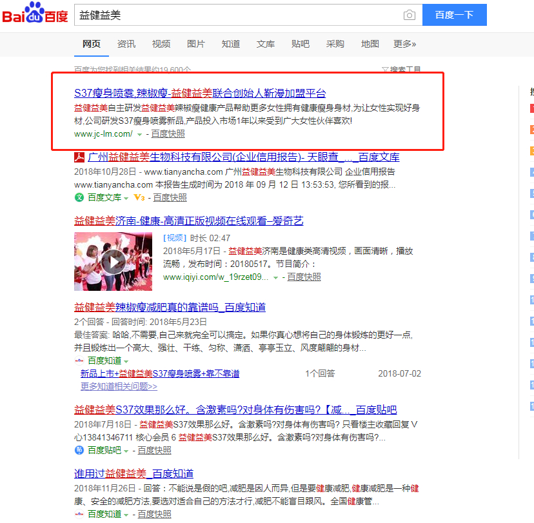Go to the 采购 tab
534x523 pixels.
point(335,44)
